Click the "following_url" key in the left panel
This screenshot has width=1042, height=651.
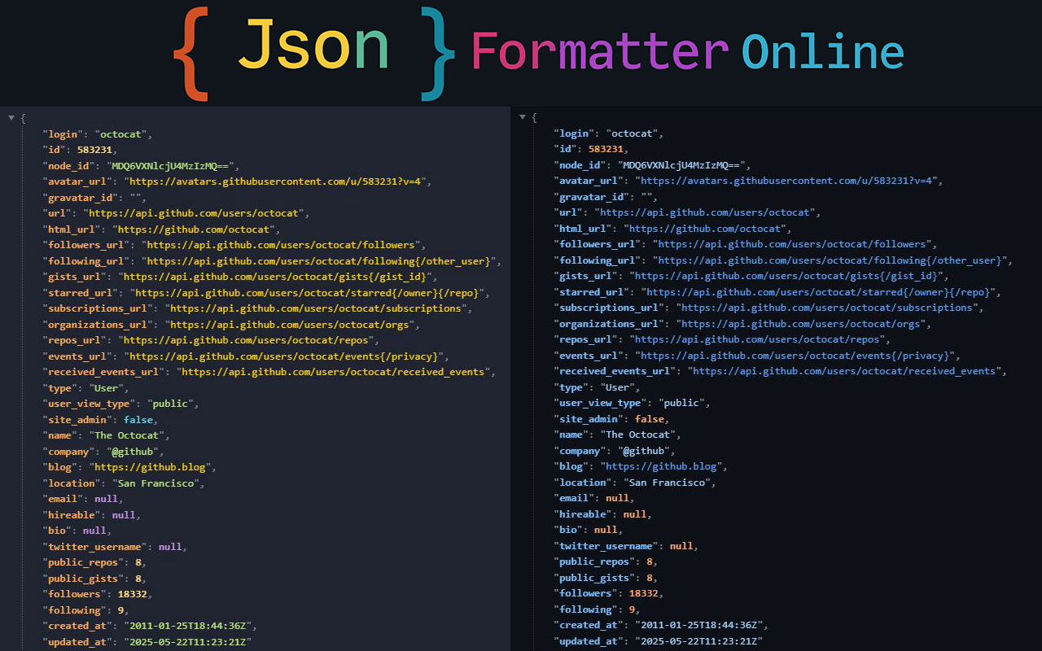85,261
